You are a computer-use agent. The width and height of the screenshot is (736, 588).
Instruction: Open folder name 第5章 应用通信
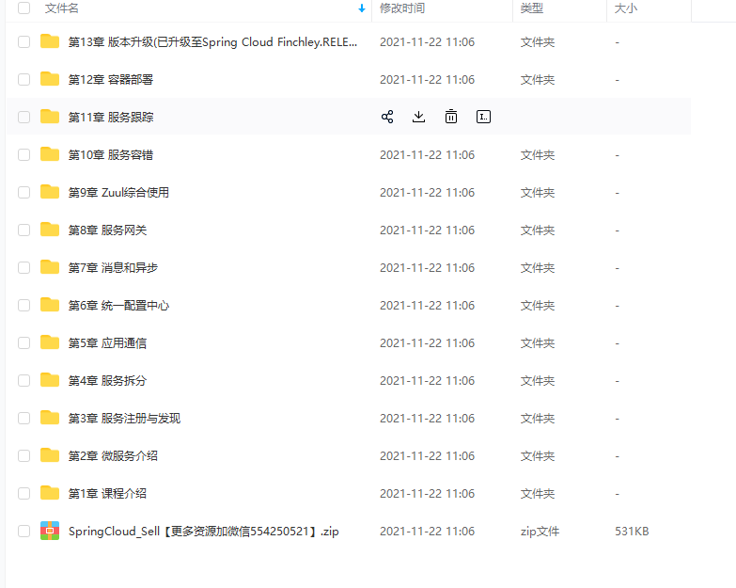pyautogui.click(x=107, y=343)
